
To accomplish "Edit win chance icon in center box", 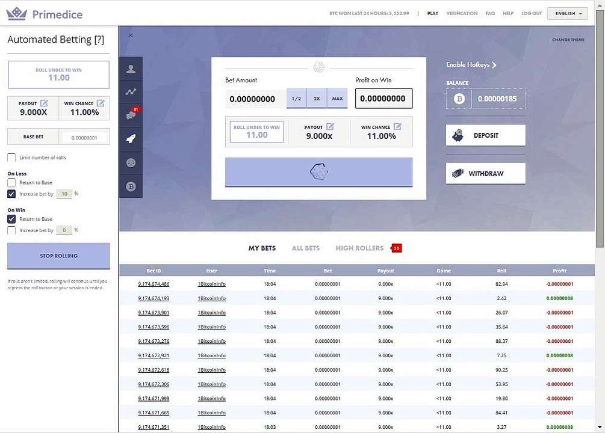I will tap(397, 126).
